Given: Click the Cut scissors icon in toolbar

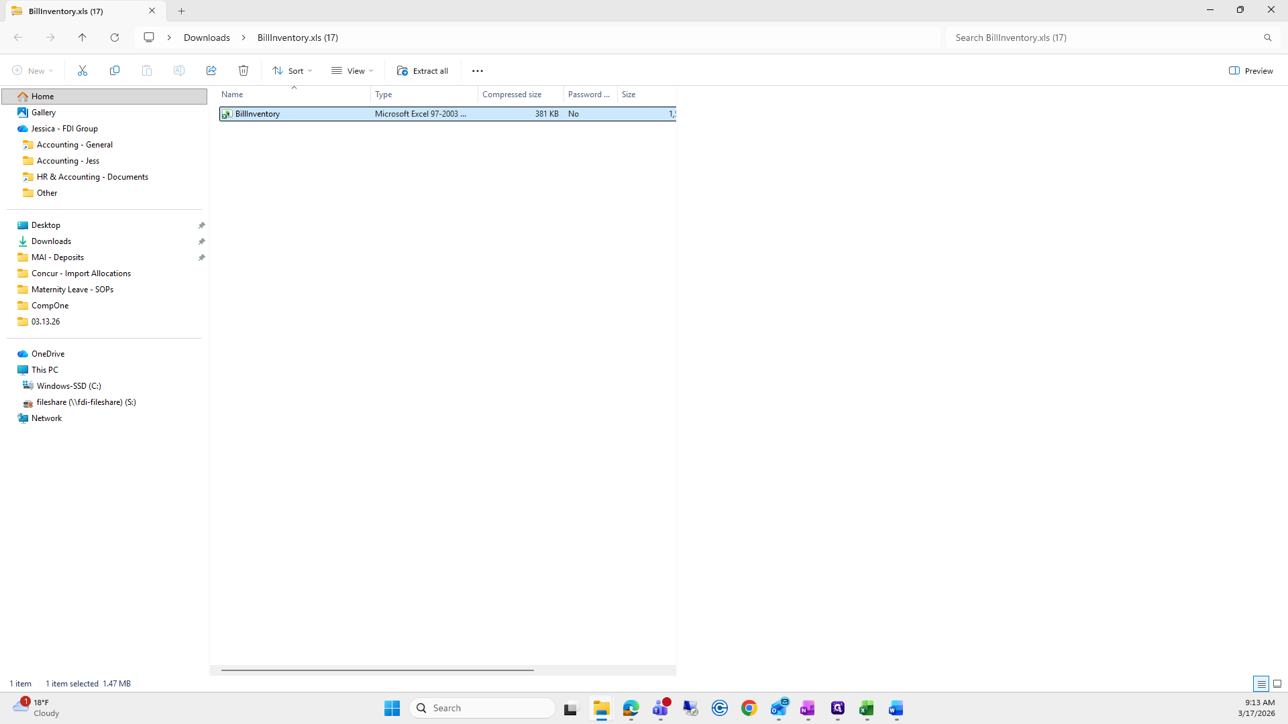Looking at the screenshot, I should click(x=83, y=70).
